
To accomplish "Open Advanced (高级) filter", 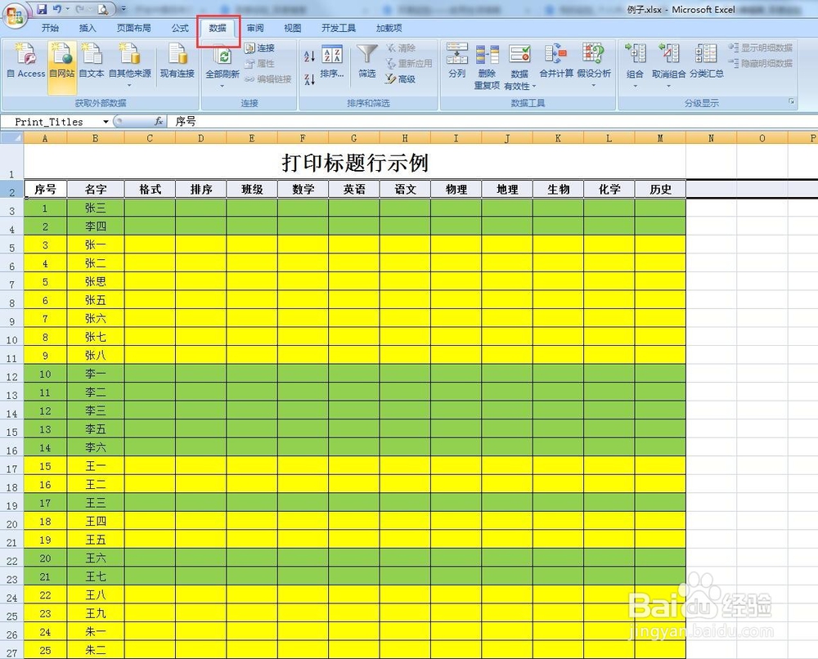I will pos(401,79).
